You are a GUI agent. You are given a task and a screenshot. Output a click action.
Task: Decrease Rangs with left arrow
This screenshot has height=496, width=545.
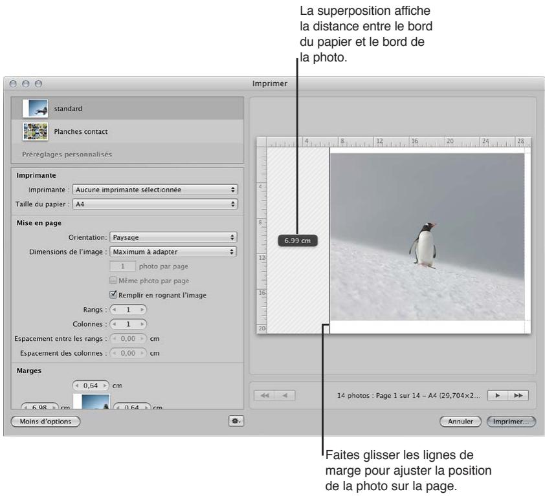pyautogui.click(x=115, y=310)
